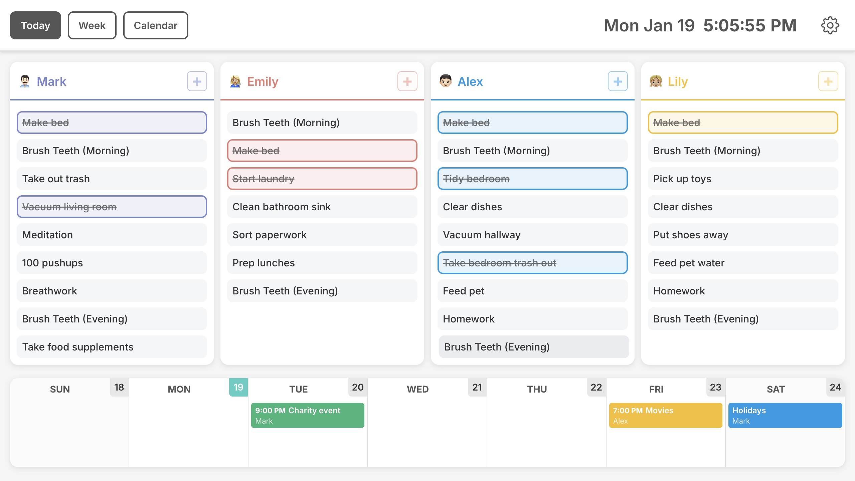Screen dimensions: 855x481
Task: Switch to the Week view tab
Action: [x=92, y=26]
